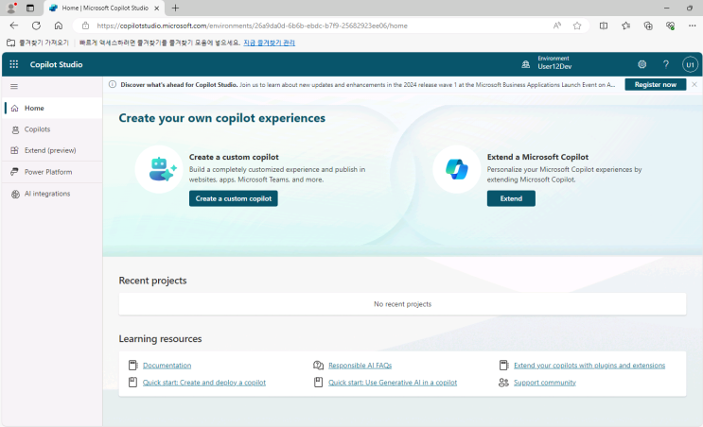703x427 pixels.
Task: Click the browser address bar URL
Action: [x=253, y=26]
